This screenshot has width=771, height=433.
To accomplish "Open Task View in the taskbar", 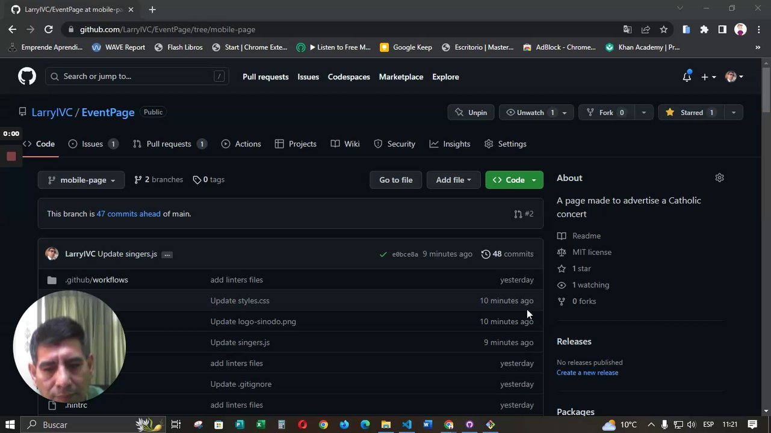I will coord(176,425).
